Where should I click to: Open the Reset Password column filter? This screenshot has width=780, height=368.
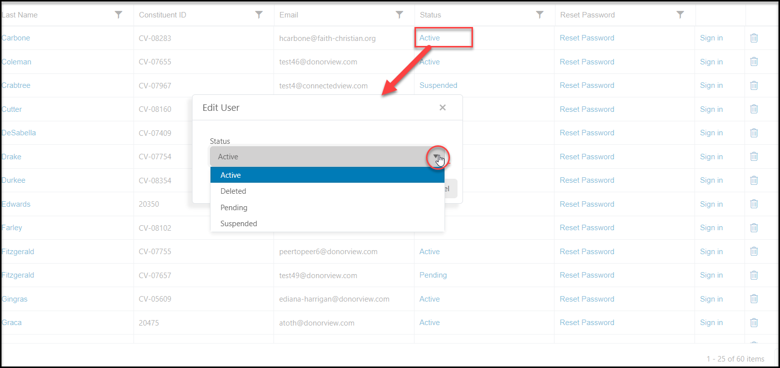tap(680, 15)
